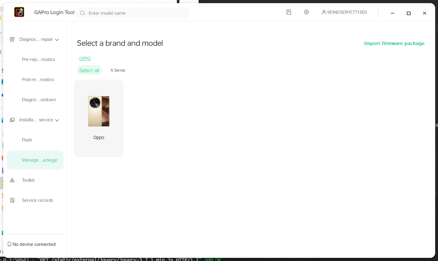438x261 pixels.
Task: Click the Oppo model label
Action: click(99, 137)
